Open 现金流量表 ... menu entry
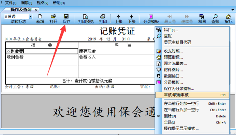 [x=192, y=64]
